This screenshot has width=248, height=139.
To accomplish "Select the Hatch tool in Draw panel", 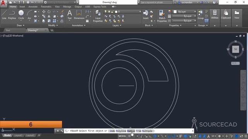I will coord(35,21).
